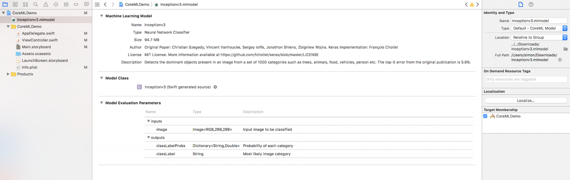The height and width of the screenshot is (180, 570).
Task: Click the related items grid icon
Action: [x=97, y=4]
